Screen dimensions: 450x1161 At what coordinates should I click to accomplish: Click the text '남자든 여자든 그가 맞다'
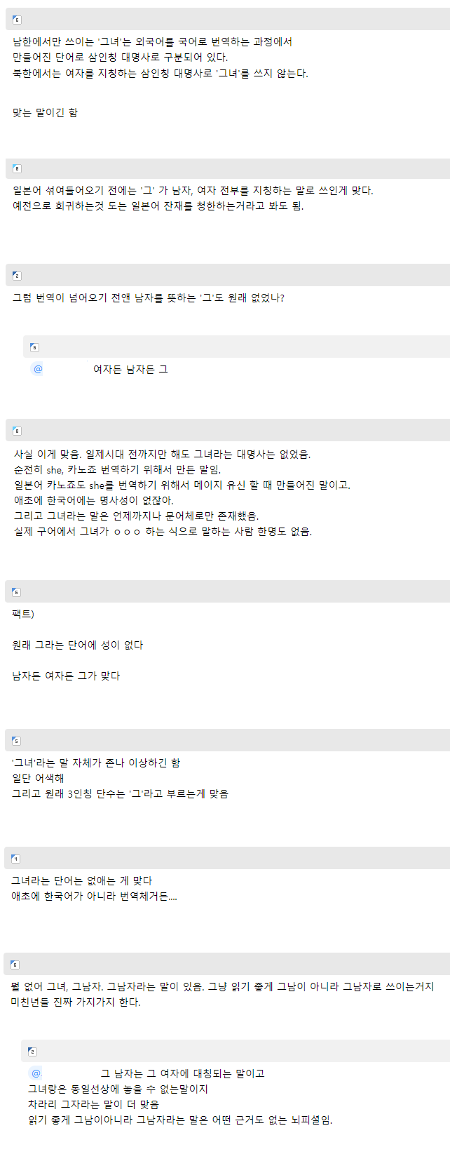(x=66, y=676)
